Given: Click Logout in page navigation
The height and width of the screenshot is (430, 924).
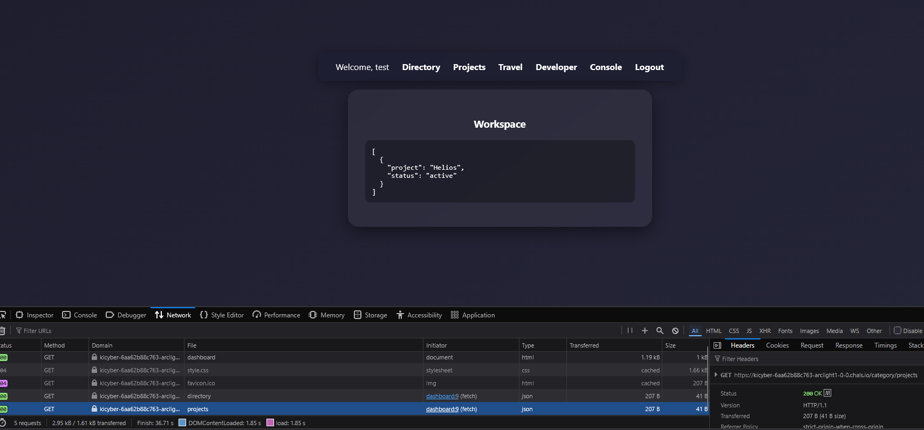Looking at the screenshot, I should 649,67.
